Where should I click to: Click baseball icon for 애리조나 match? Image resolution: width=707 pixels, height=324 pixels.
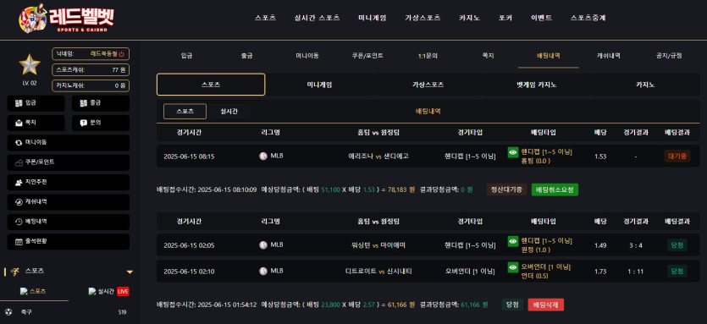(x=263, y=156)
